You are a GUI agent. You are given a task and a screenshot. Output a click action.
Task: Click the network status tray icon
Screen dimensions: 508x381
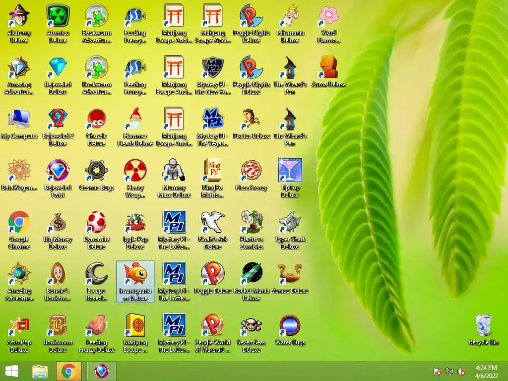click(449, 372)
